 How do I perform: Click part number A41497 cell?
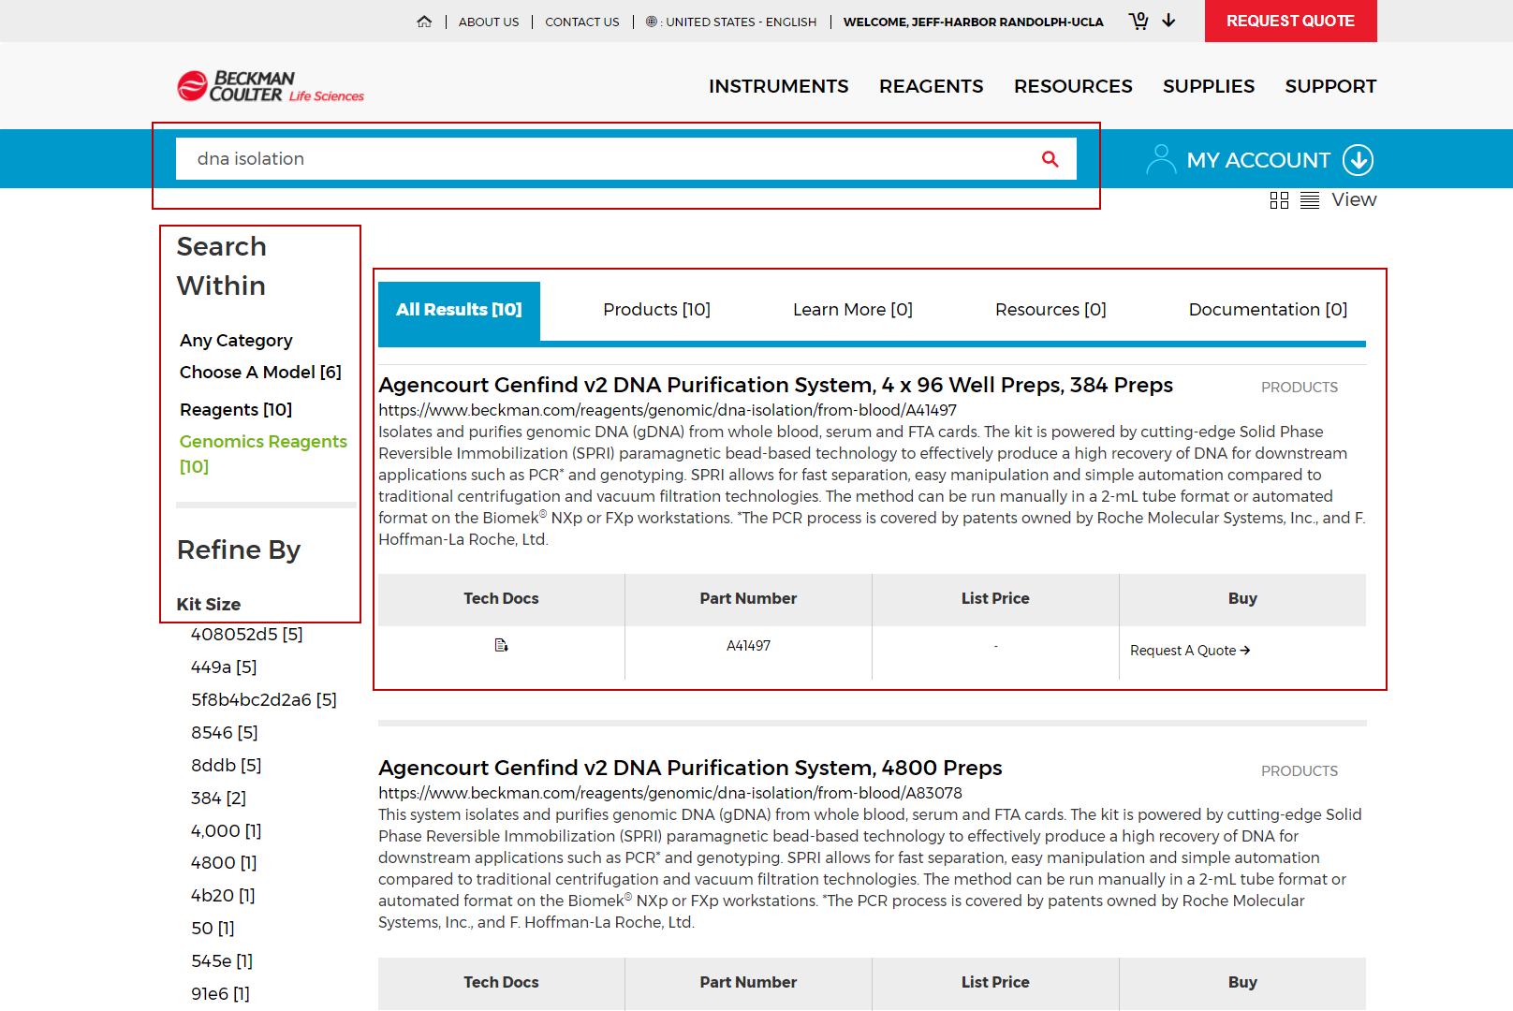click(748, 646)
